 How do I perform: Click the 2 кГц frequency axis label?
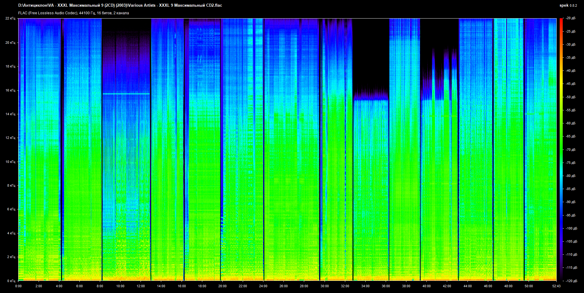tap(11, 257)
